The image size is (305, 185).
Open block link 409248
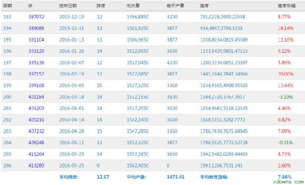pos(36,143)
